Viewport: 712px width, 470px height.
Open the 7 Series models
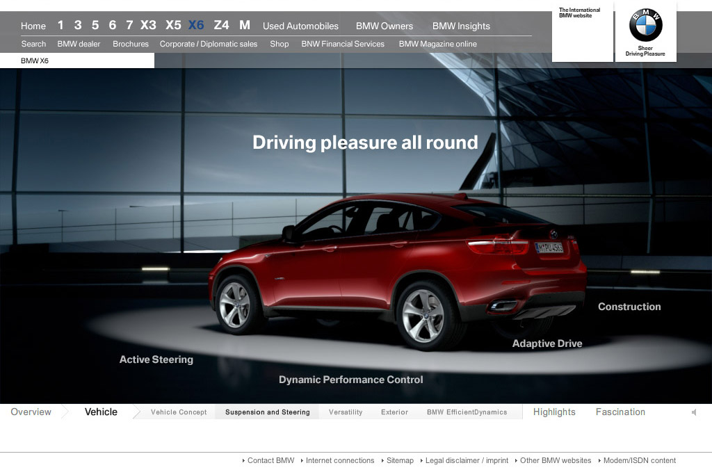129,25
